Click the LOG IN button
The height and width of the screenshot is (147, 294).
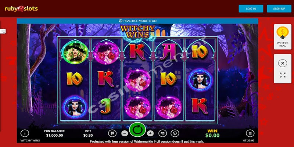251,8
